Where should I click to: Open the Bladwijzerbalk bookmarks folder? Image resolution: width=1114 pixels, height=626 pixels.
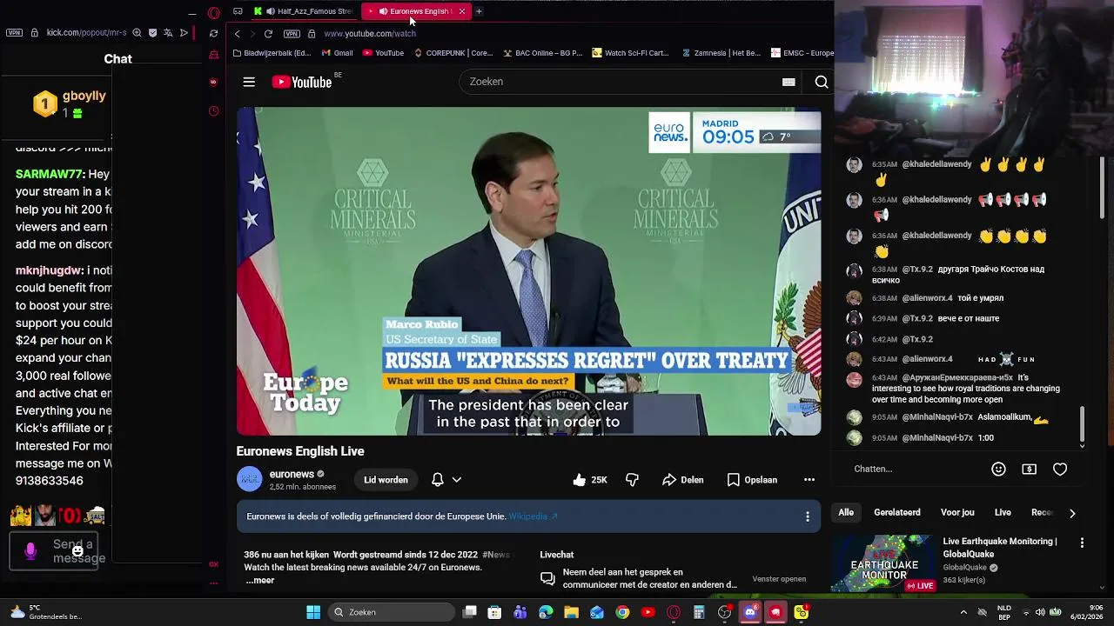click(272, 53)
